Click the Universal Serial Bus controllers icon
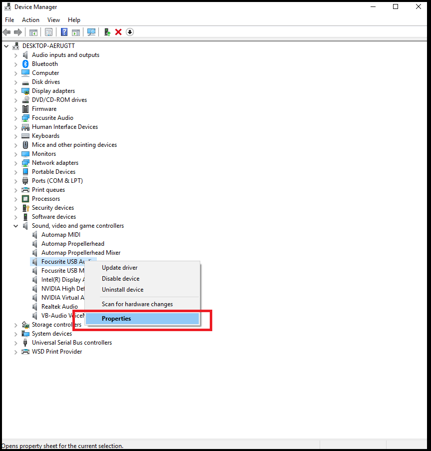The image size is (431, 451). point(25,343)
